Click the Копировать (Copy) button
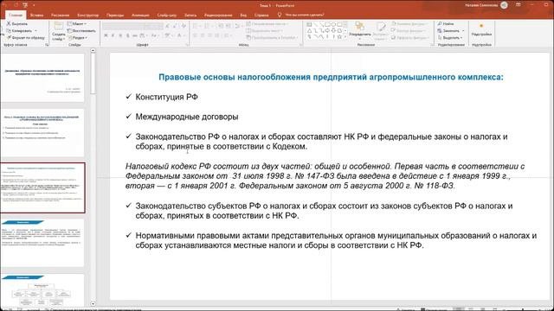The height and width of the screenshot is (311, 554). 19,31
